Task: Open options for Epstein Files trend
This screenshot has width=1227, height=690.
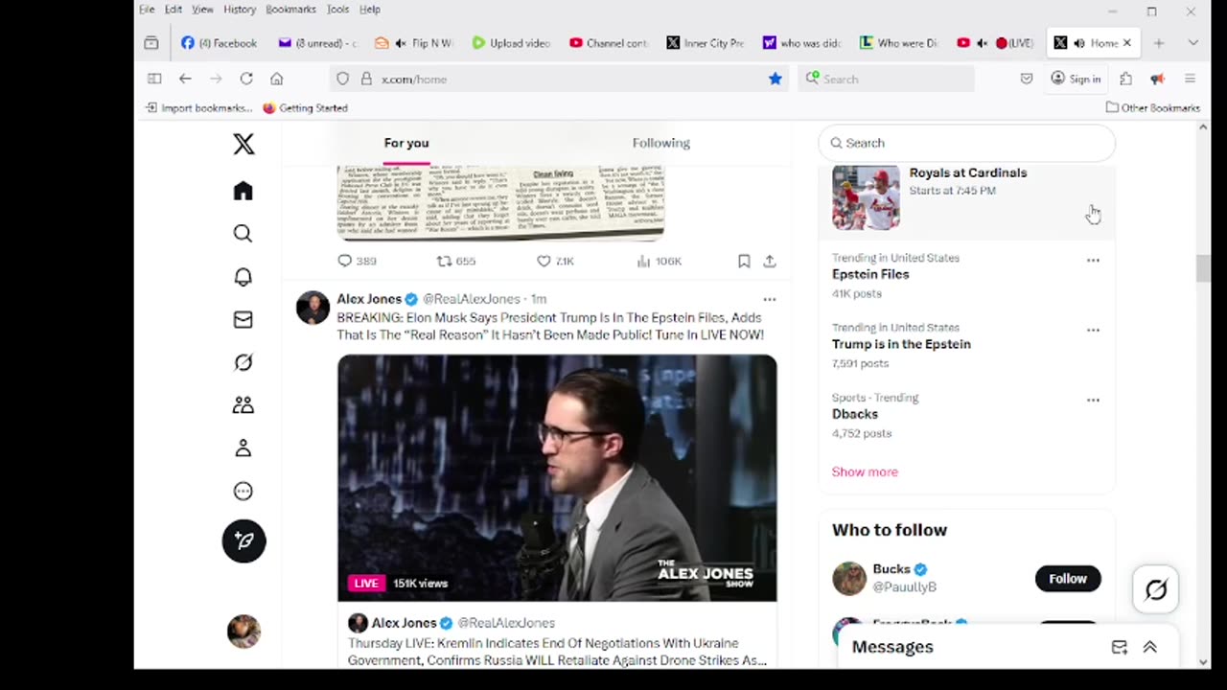Action: point(1093,261)
